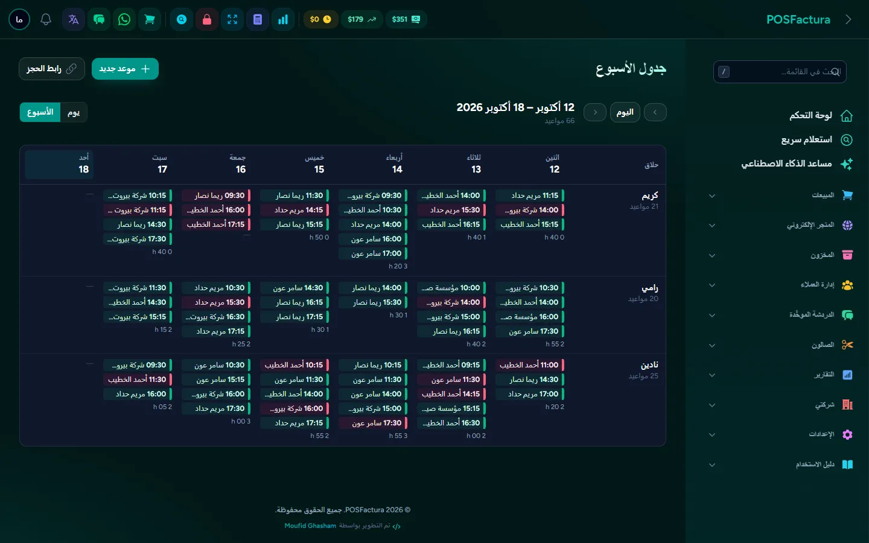The width and height of the screenshot is (869, 543).
Task: Focus the sidebar menu search field
Action: pyautogui.click(x=780, y=72)
